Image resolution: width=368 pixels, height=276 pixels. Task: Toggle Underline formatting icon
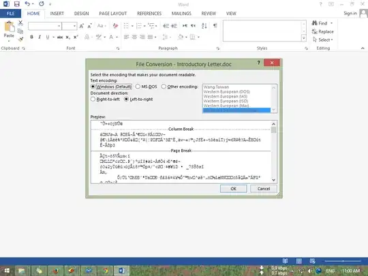(x=48, y=37)
